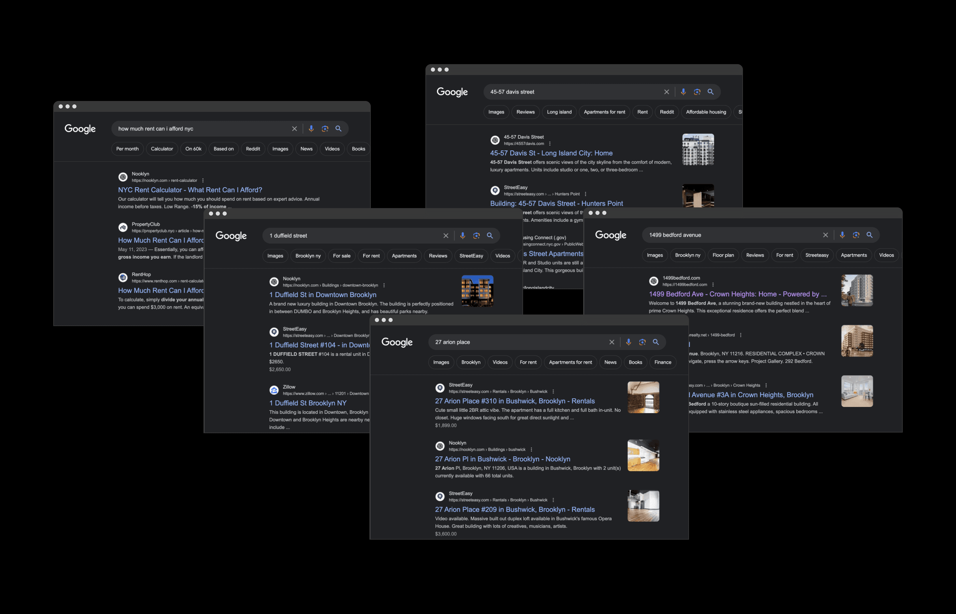Open camera lens search in duffield street window

[476, 236]
